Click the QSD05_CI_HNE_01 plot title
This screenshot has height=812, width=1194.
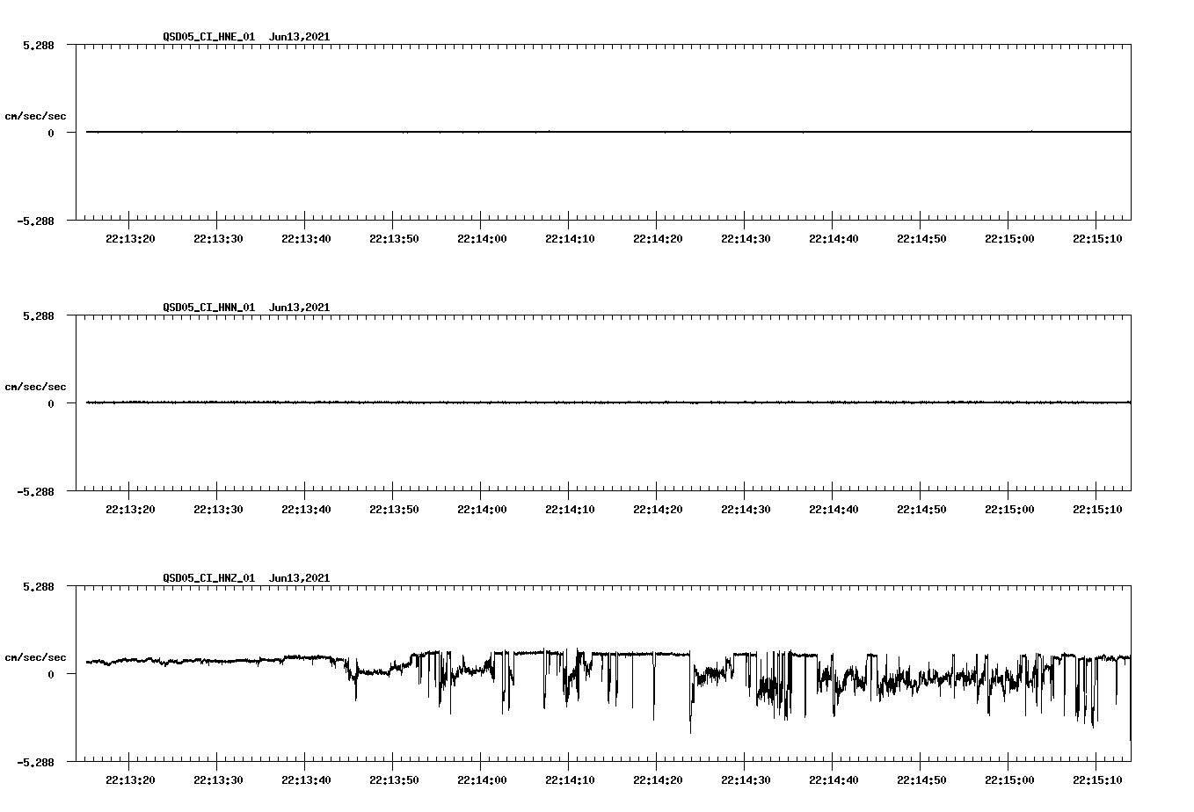[x=246, y=37]
